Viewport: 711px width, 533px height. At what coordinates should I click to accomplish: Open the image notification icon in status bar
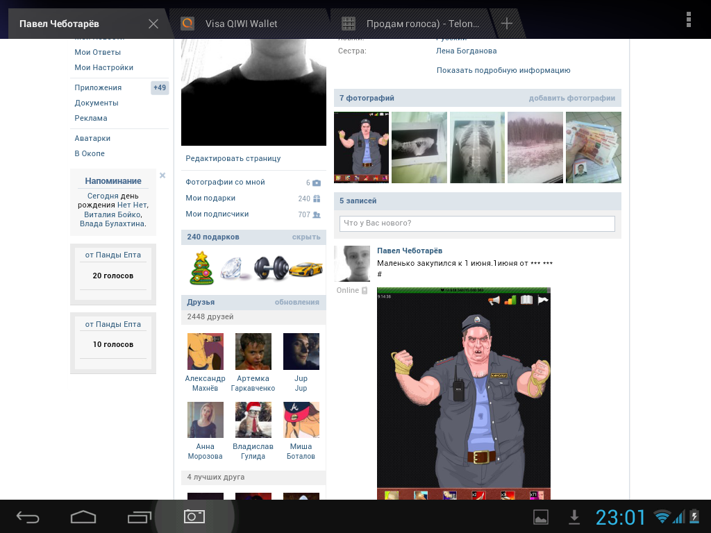point(540,517)
